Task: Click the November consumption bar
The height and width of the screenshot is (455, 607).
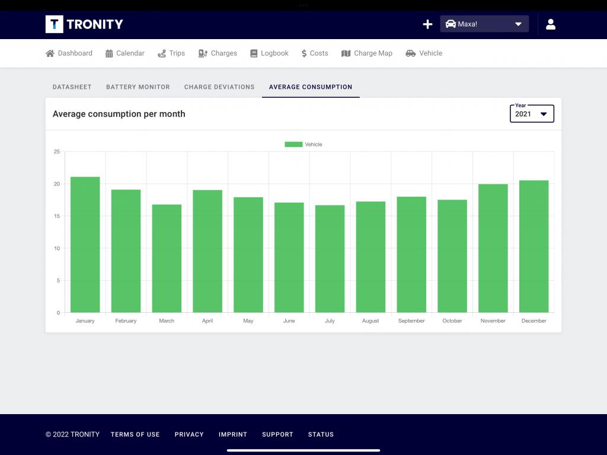Action: pyautogui.click(x=493, y=248)
